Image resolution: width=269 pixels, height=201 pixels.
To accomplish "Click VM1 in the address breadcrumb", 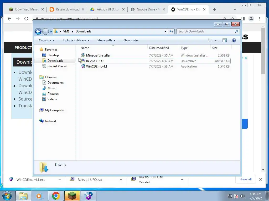I will pos(66,31).
